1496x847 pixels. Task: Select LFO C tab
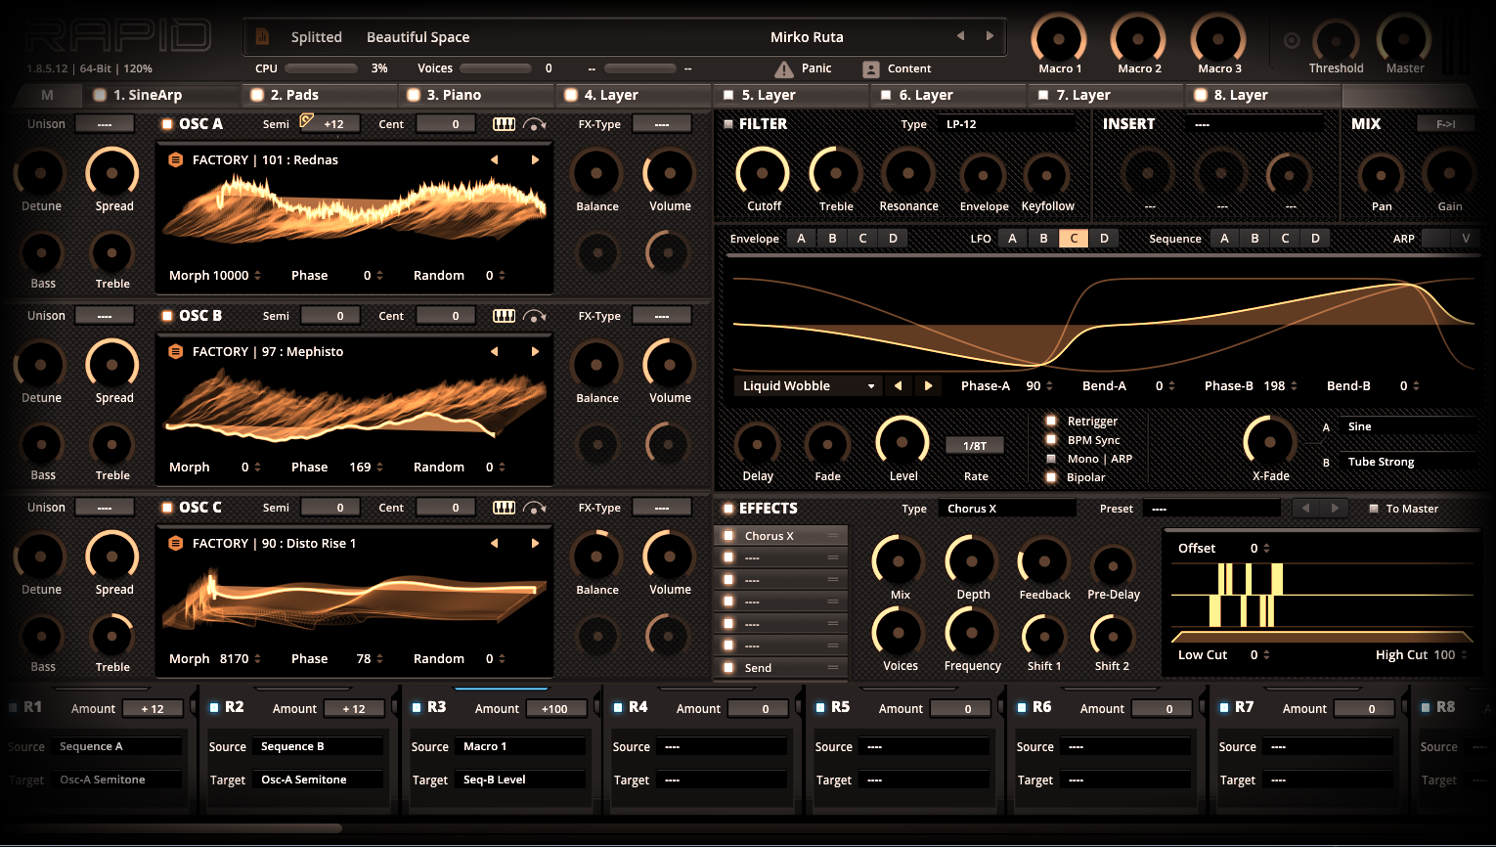click(1074, 239)
